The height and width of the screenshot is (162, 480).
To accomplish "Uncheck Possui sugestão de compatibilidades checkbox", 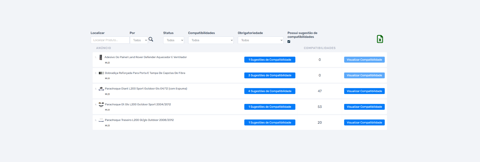I will pyautogui.click(x=289, y=42).
